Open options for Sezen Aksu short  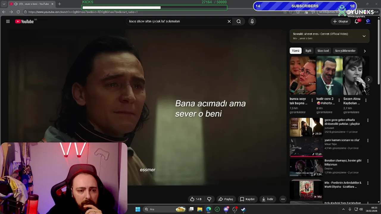click(x=366, y=100)
